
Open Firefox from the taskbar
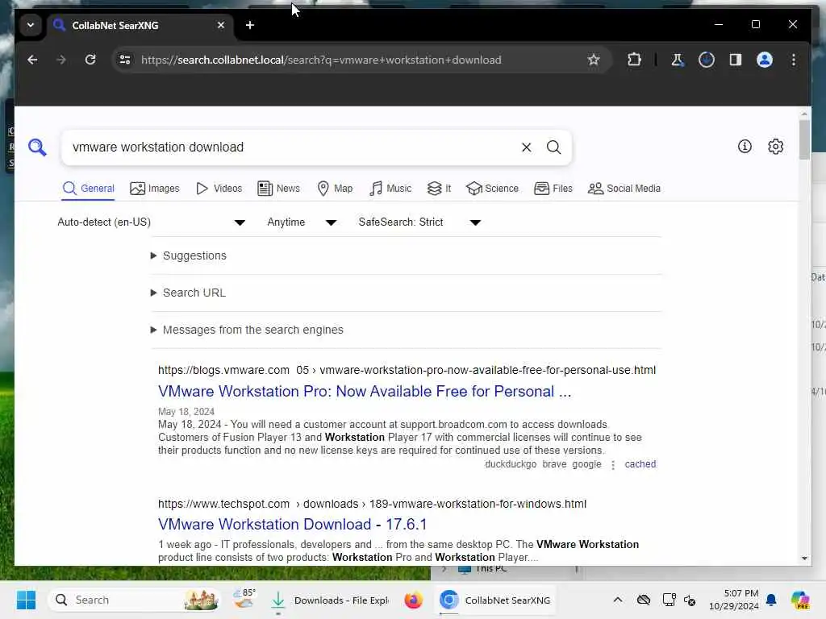[414, 600]
